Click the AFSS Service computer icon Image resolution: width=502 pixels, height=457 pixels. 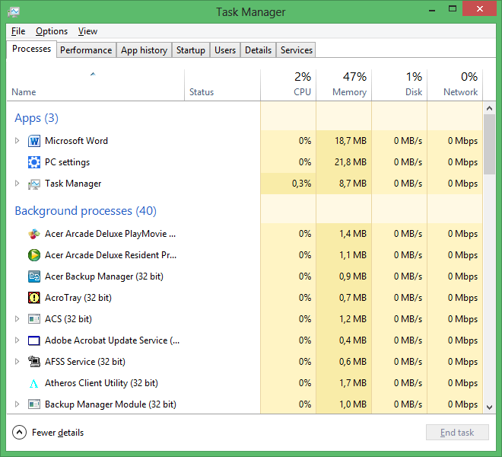click(x=34, y=362)
